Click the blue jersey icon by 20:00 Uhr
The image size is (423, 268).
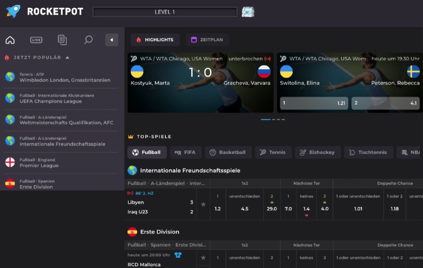pos(178,255)
